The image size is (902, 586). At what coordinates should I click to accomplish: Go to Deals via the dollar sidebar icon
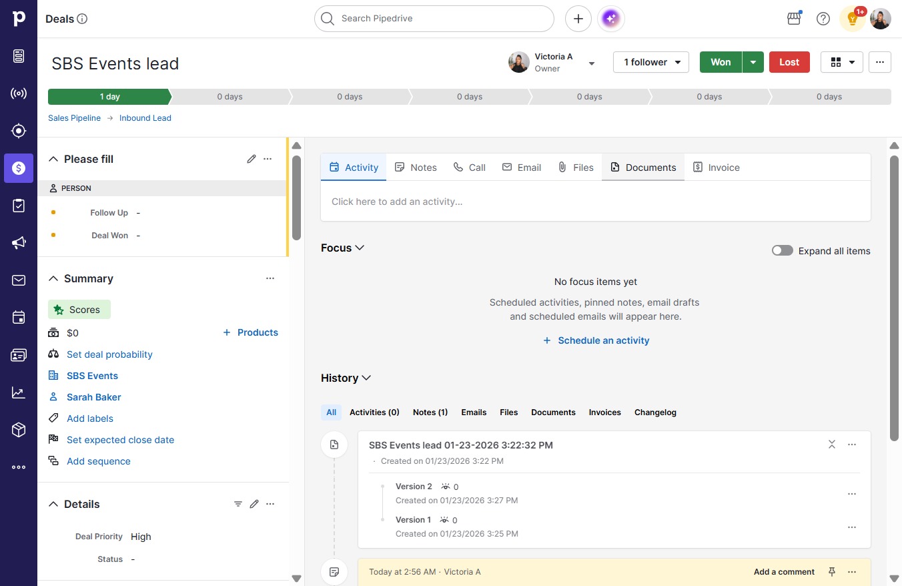pos(19,168)
